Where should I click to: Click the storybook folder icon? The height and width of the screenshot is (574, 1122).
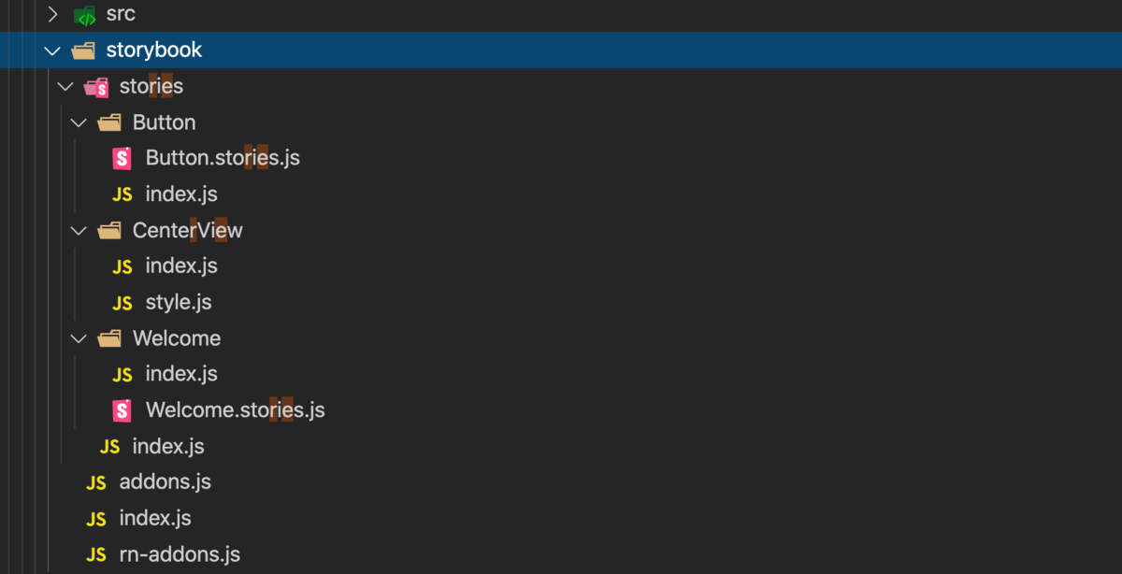coord(83,50)
